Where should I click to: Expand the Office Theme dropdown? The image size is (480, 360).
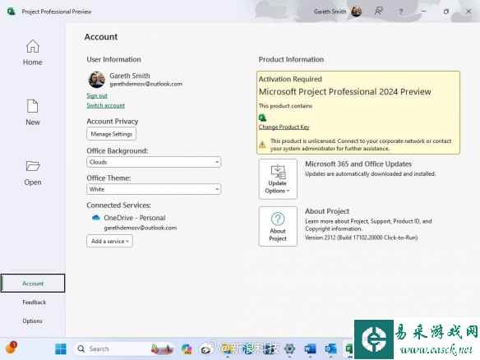point(154,189)
